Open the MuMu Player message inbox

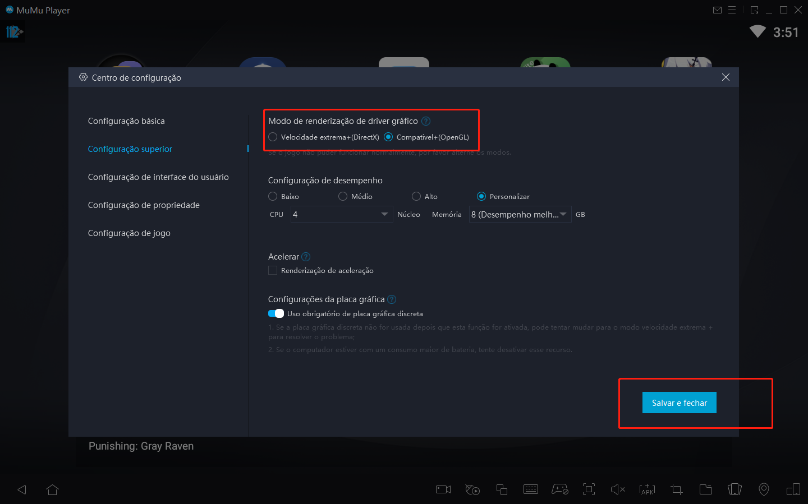[x=717, y=10]
